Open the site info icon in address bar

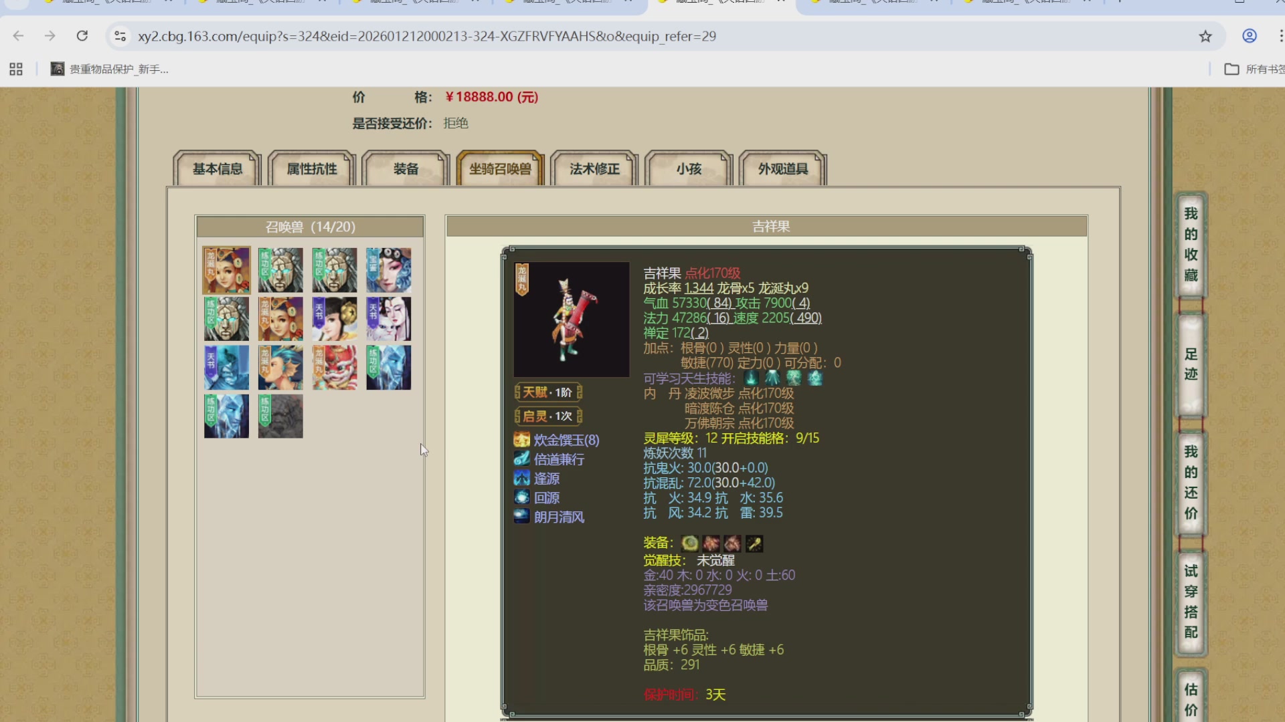pyautogui.click(x=120, y=36)
